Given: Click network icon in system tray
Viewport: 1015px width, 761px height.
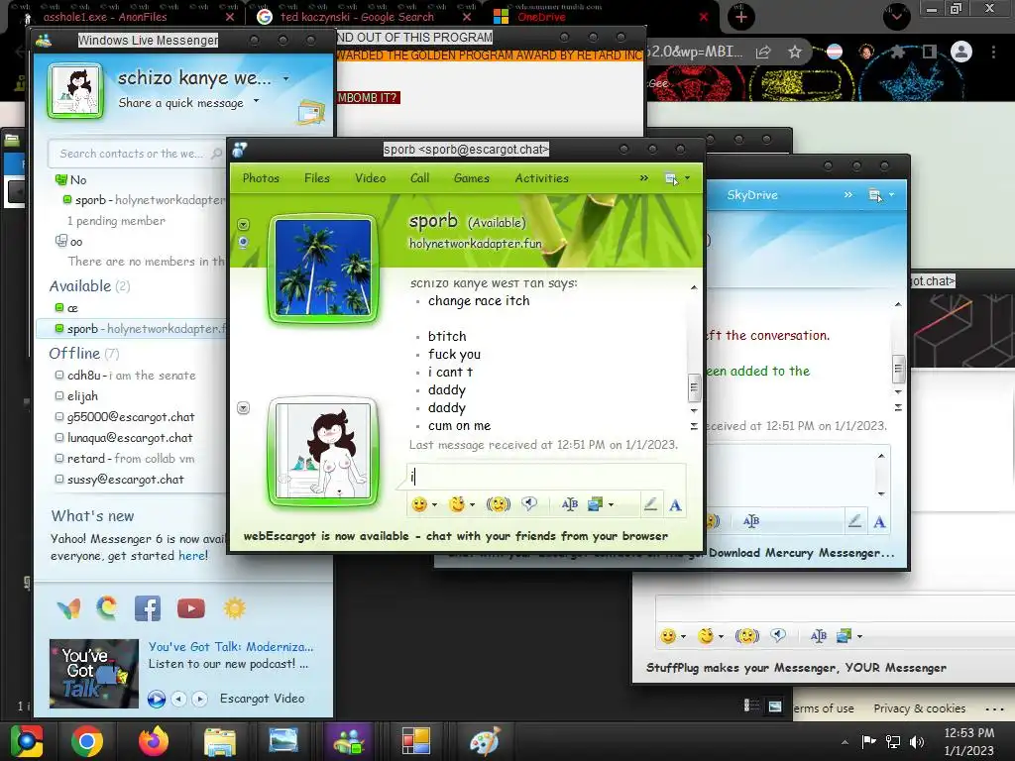Looking at the screenshot, I should tap(893, 741).
